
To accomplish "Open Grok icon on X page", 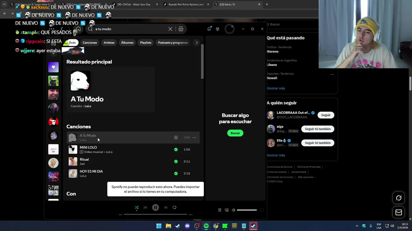I will tap(398, 198).
